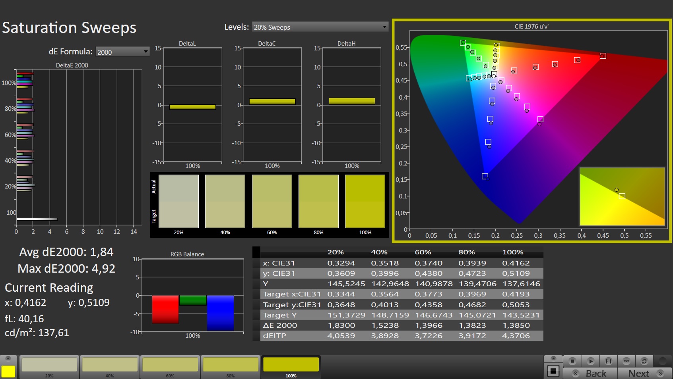Viewport: 673px width, 379px height.
Task: Click the up arrow above the meter icon
Action: (553, 358)
